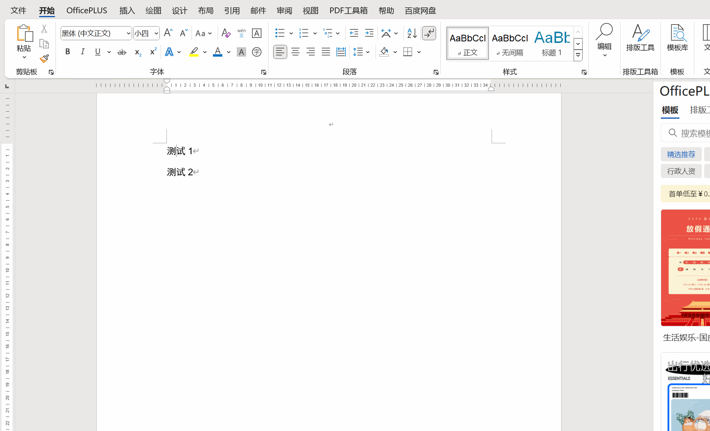Open the font name dropdown
710x431 pixels.
pos(128,33)
